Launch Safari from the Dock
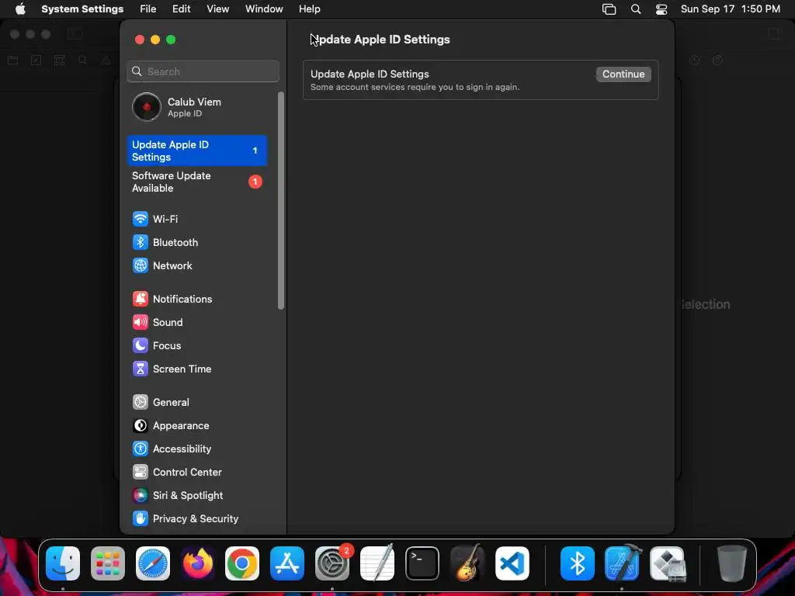This screenshot has height=596, width=795. coord(153,563)
